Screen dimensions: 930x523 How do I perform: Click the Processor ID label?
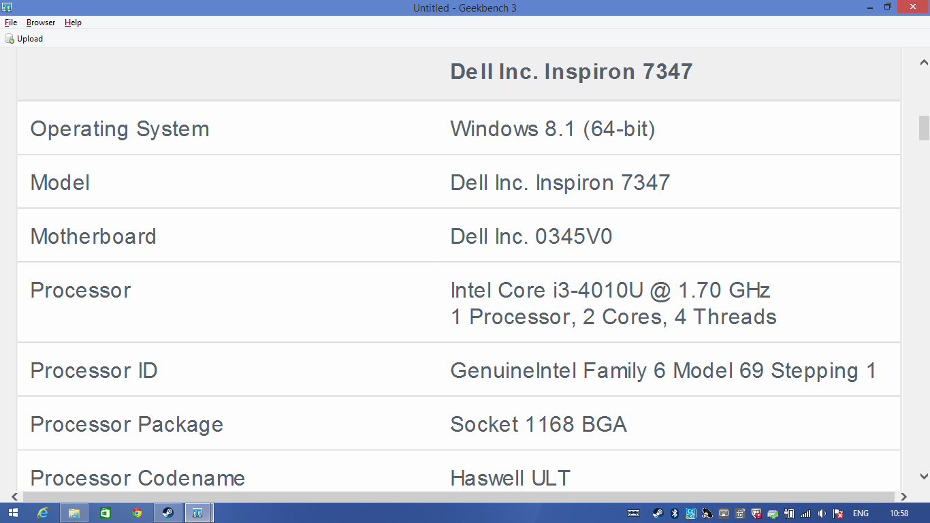pos(94,370)
